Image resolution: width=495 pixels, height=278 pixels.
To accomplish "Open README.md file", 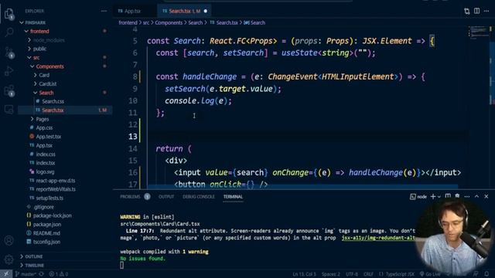I will click(x=46, y=233).
